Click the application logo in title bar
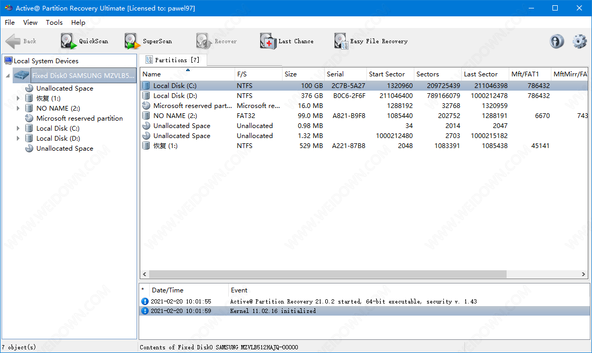Image resolution: width=592 pixels, height=353 pixels. tap(8, 8)
